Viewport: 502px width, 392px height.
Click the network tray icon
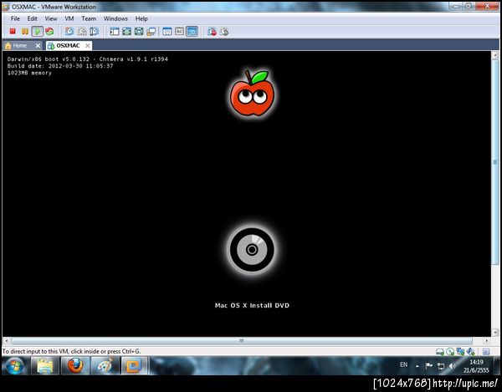441,366
